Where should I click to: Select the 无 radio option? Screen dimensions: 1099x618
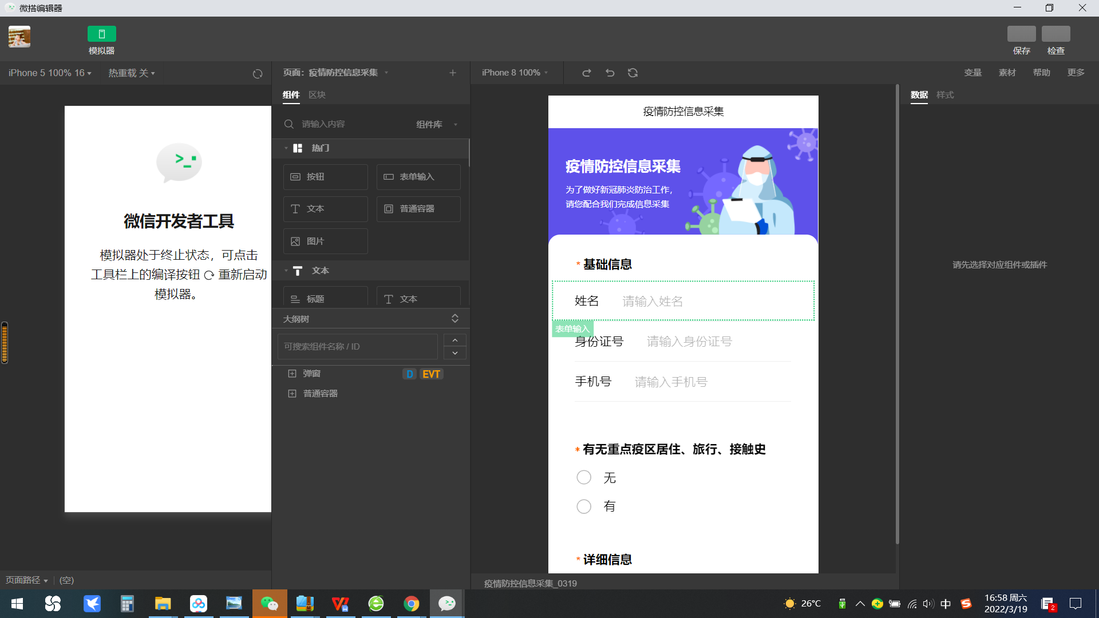pos(584,477)
